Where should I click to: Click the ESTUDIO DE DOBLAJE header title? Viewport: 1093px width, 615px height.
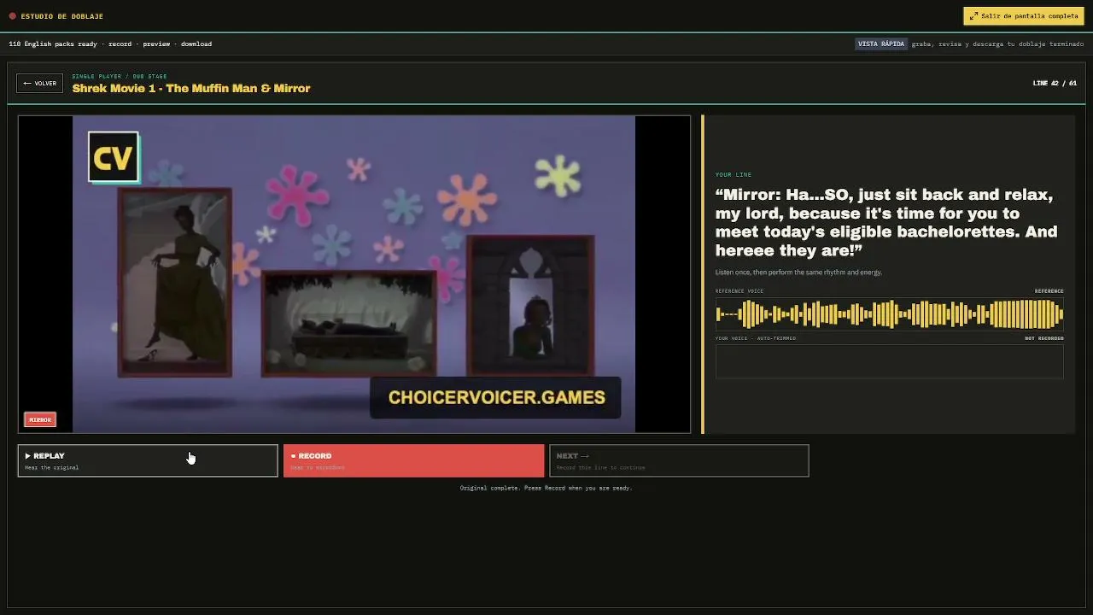click(x=62, y=16)
